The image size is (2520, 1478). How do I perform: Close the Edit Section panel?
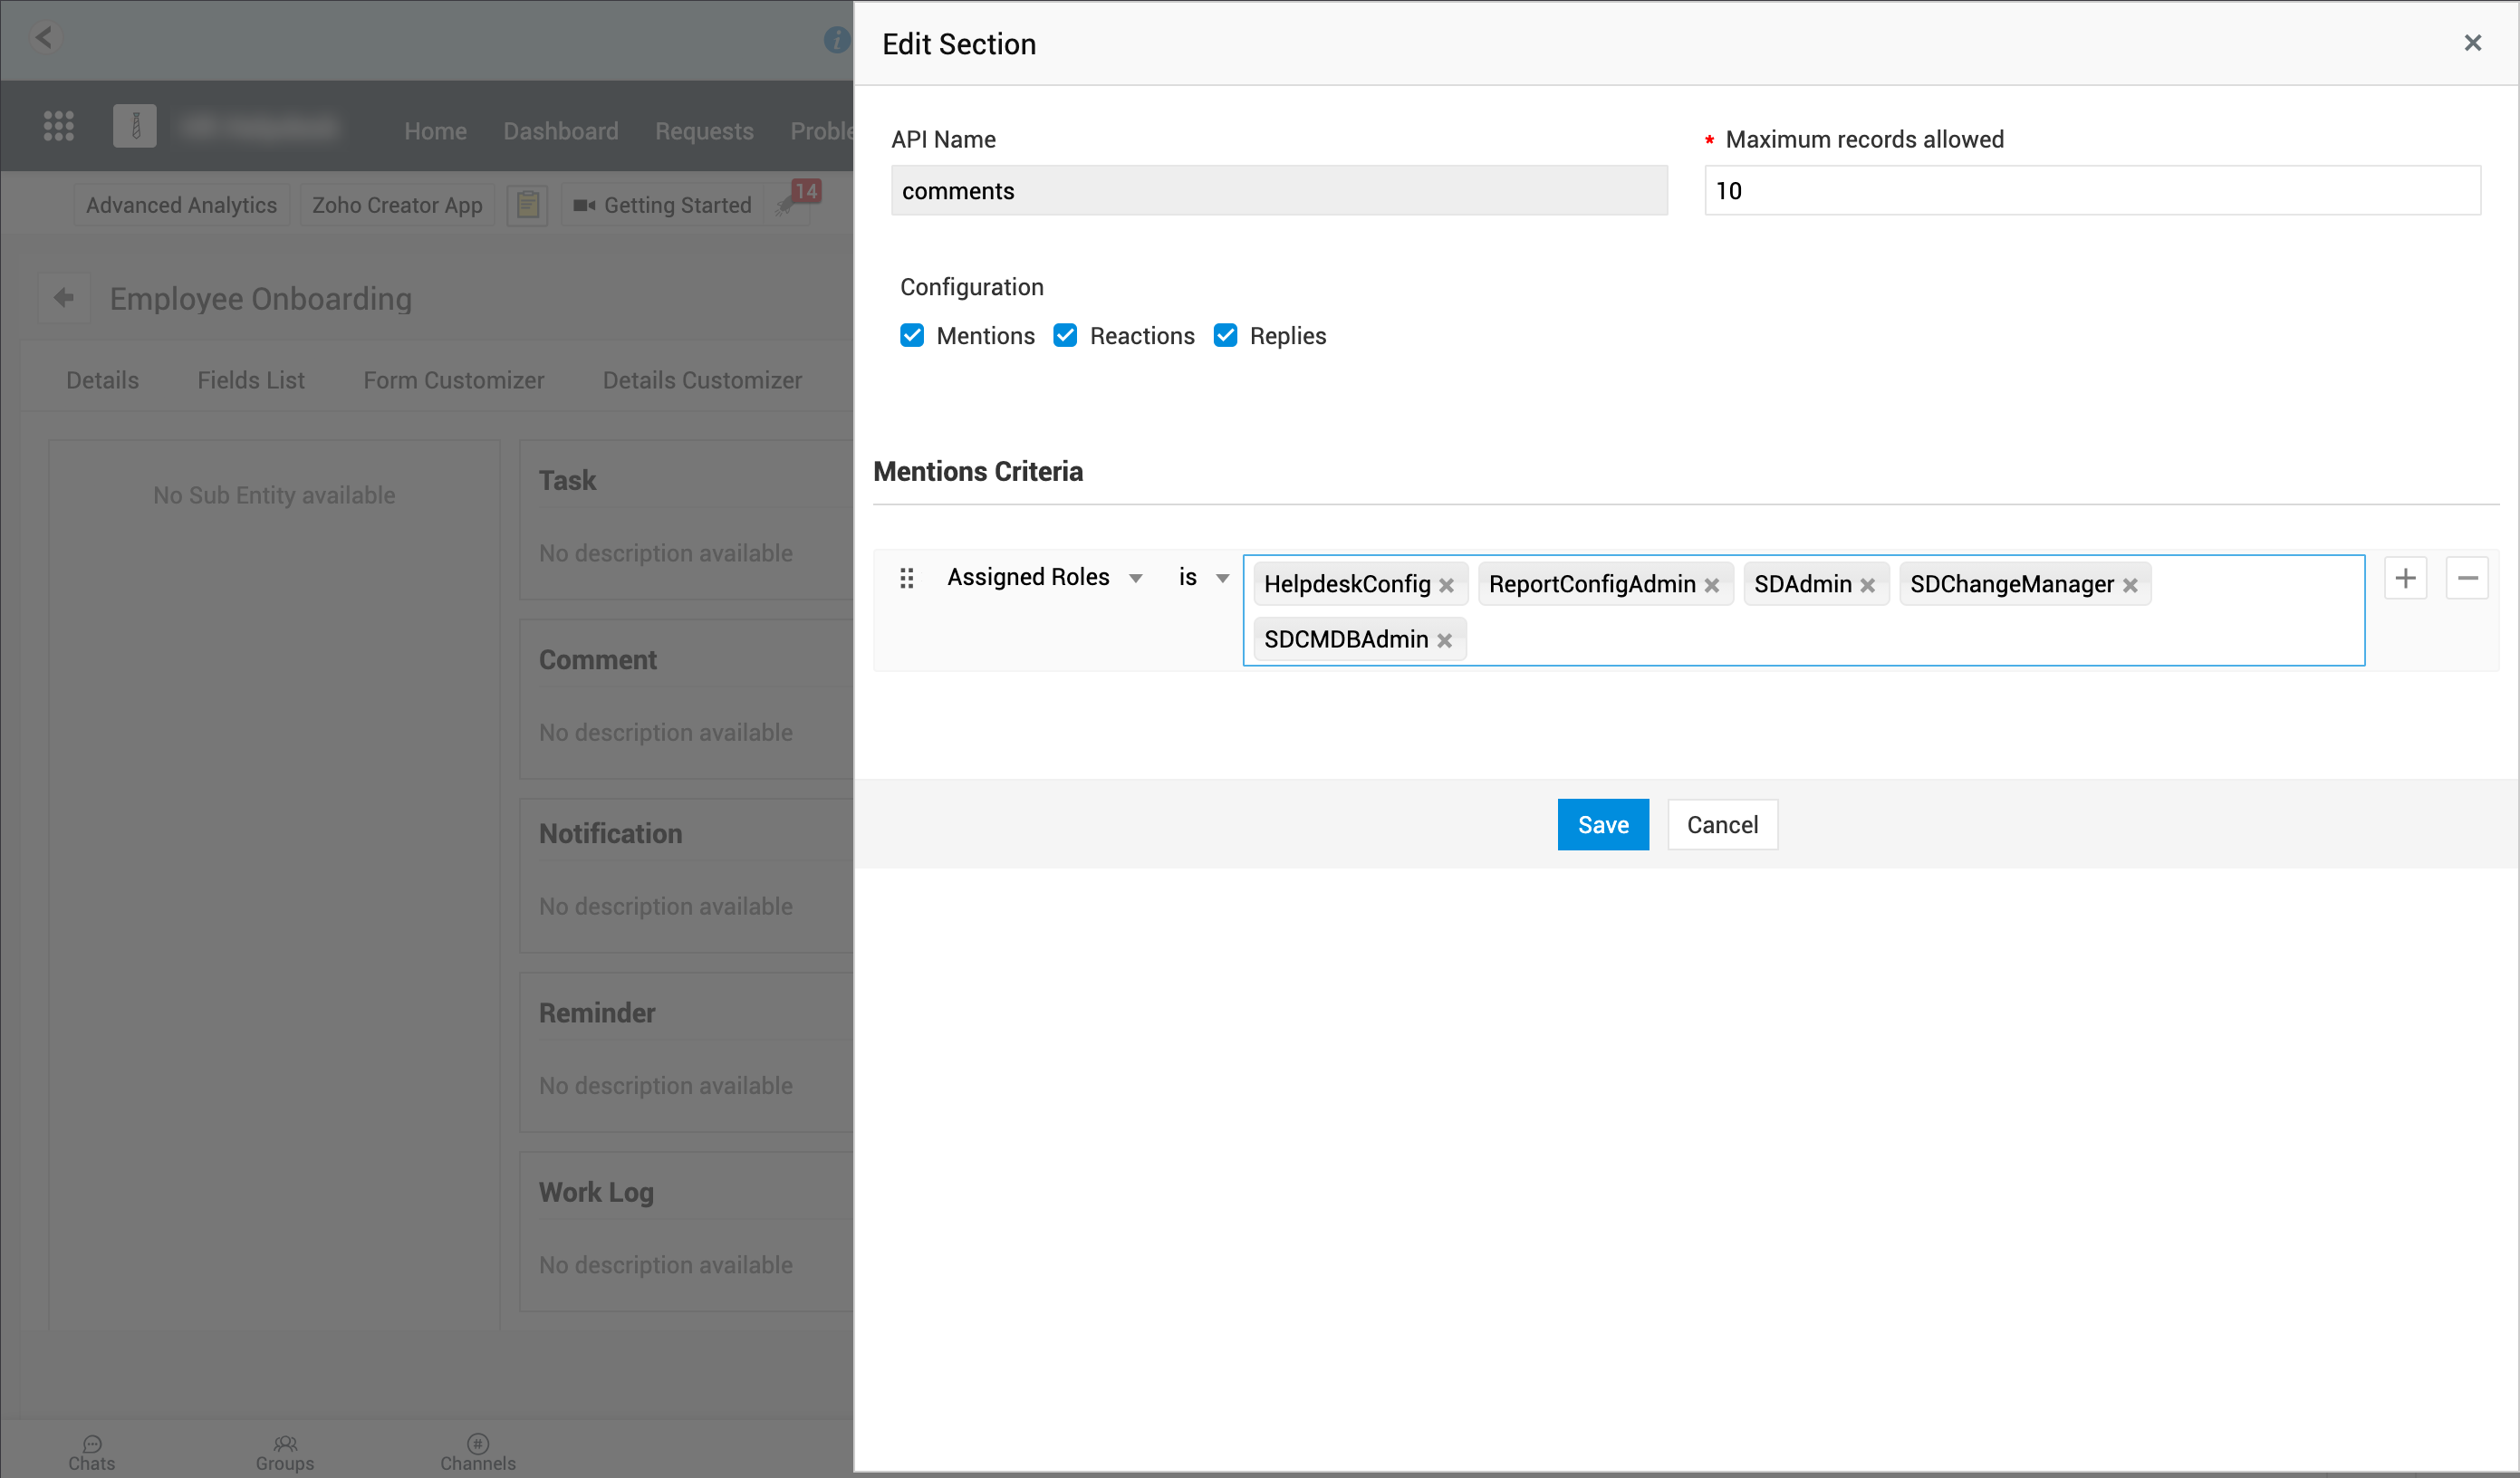[x=2472, y=43]
